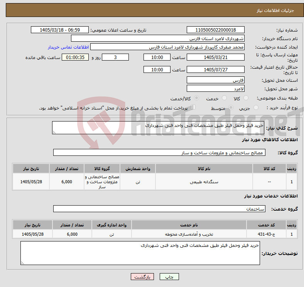The image size is (304, 287).
Task: Click the response deadline date 1405/03/21
Action: pyautogui.click(x=215, y=57)
